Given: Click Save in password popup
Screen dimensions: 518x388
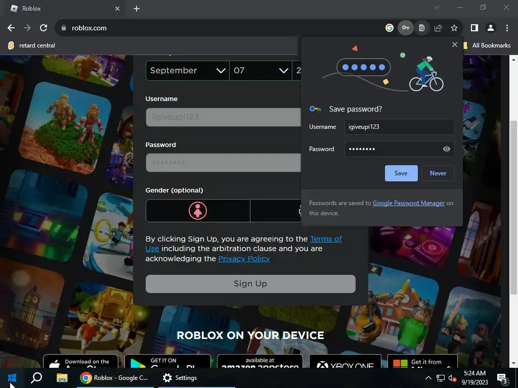Looking at the screenshot, I should point(401,173).
